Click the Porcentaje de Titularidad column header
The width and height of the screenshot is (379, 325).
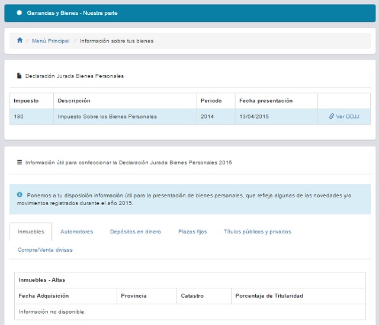point(269,296)
